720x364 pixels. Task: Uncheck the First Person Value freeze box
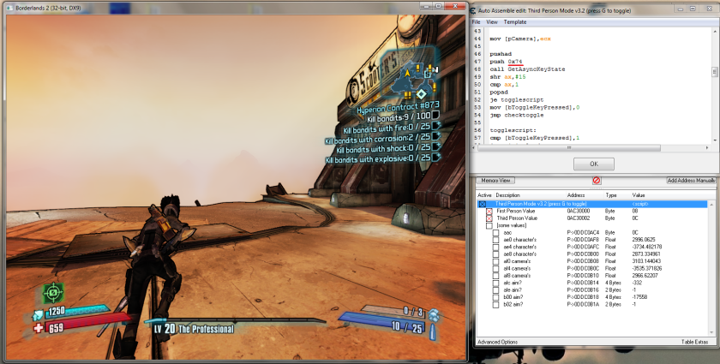(x=489, y=212)
